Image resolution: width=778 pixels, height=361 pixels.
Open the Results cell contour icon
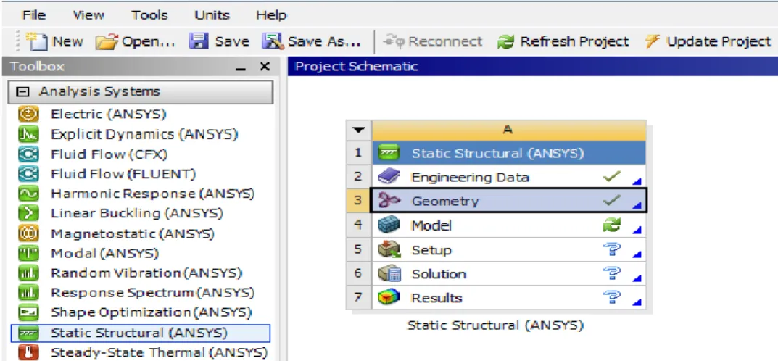click(389, 298)
